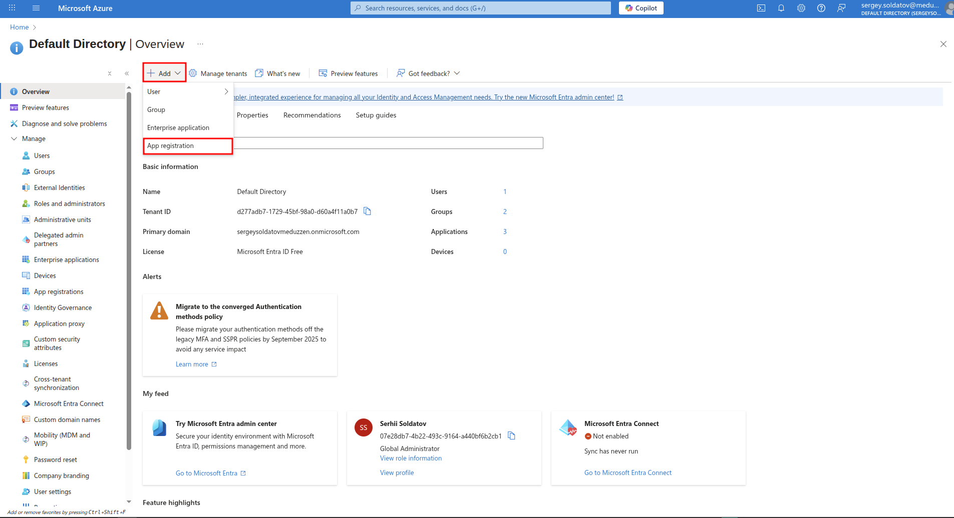Collapse the Manage section in sidebar
The height and width of the screenshot is (518, 954).
click(x=14, y=138)
